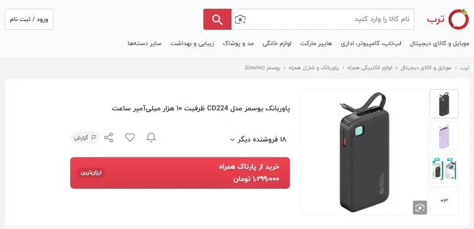Share the product using share icon
Screen dimensions: 474x229
point(109,137)
